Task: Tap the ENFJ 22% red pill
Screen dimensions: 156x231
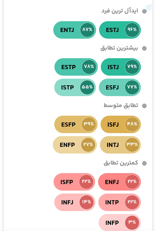Action: (119, 182)
